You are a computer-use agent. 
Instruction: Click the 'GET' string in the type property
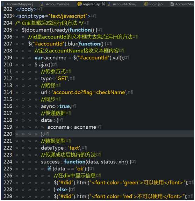(x=62, y=79)
